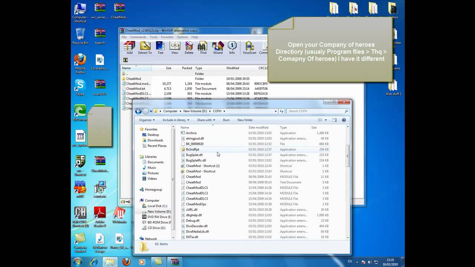Open Include in library dropdown

tap(176, 120)
